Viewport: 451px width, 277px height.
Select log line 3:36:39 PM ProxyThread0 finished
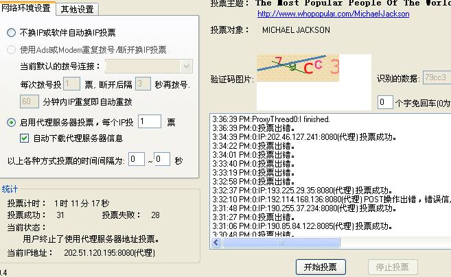point(271,119)
